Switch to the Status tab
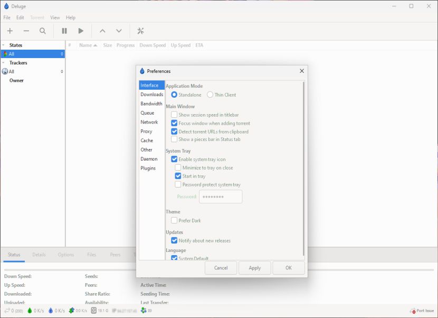Image resolution: width=438 pixels, height=318 pixels. 14,255
